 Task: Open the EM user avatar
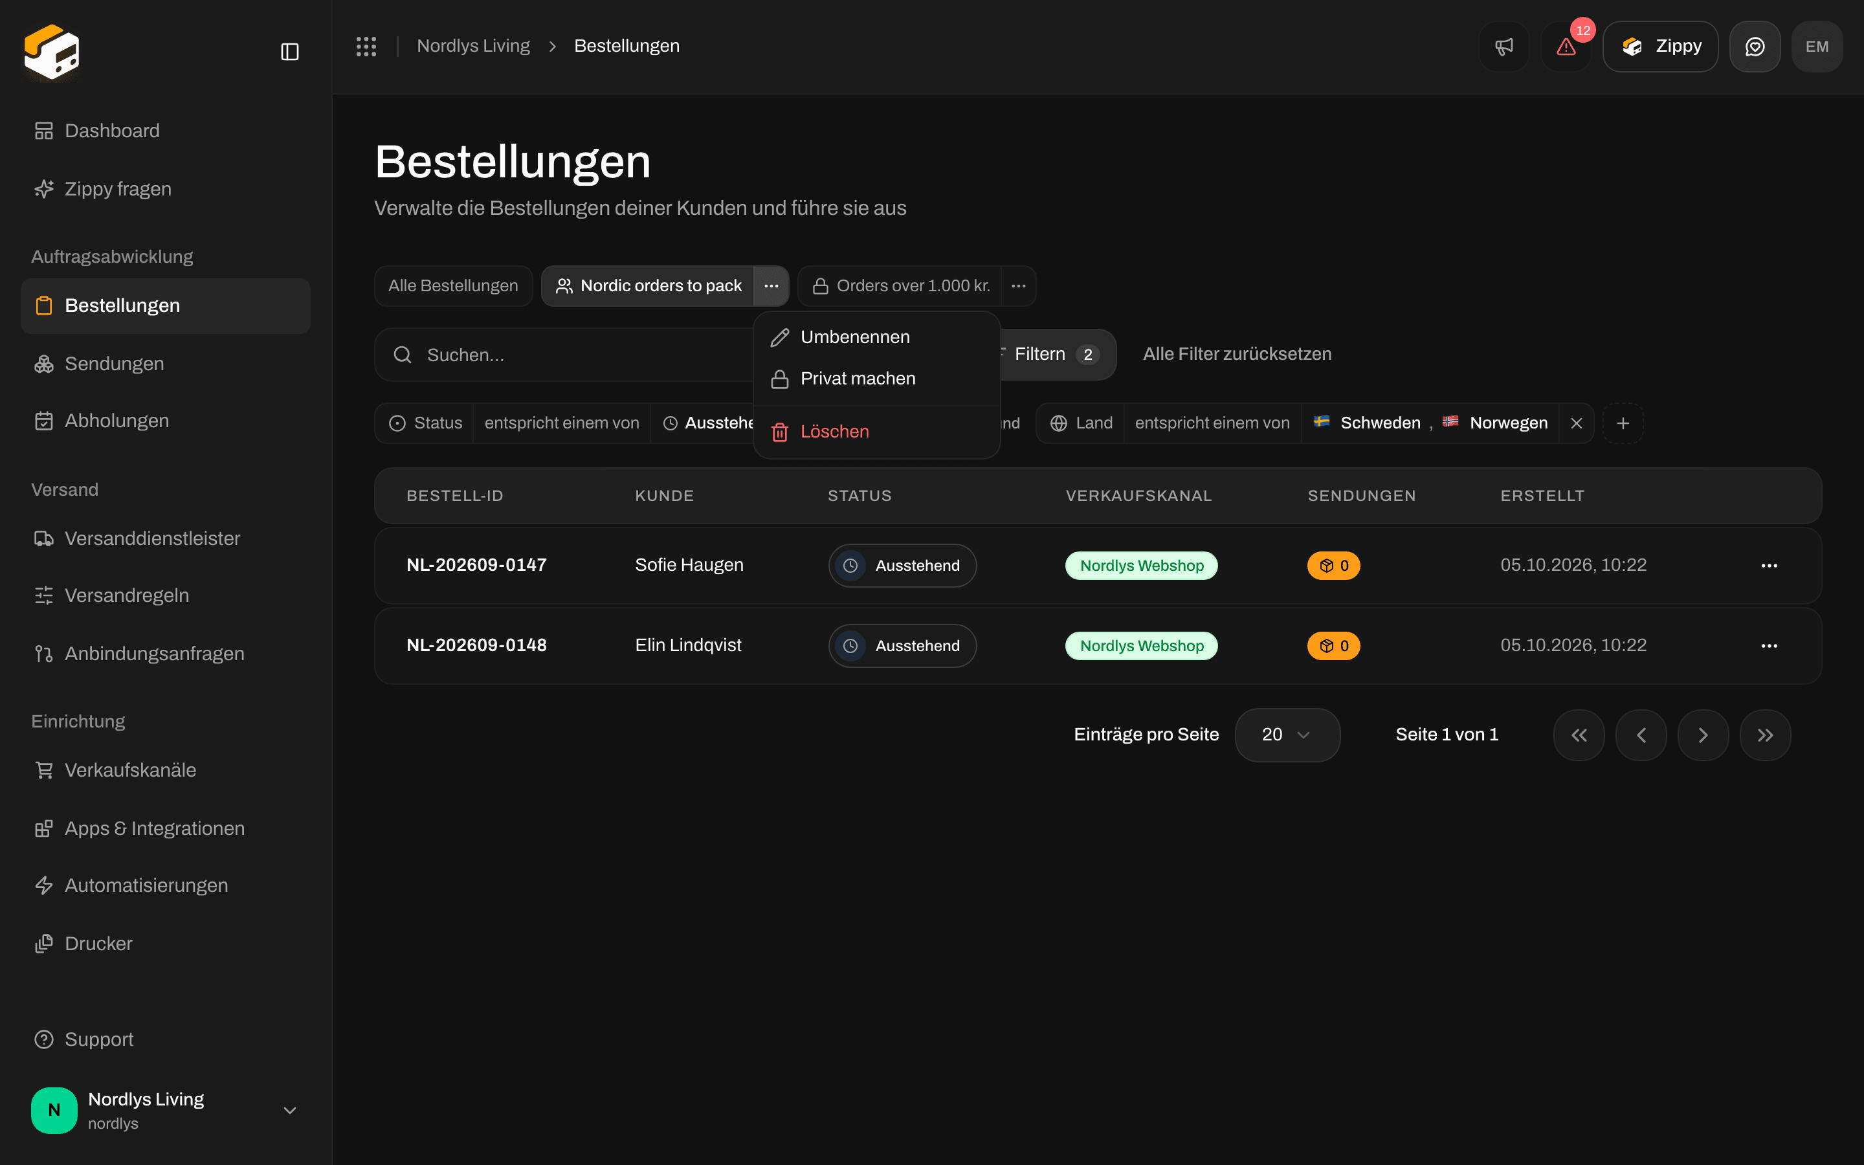click(x=1817, y=46)
